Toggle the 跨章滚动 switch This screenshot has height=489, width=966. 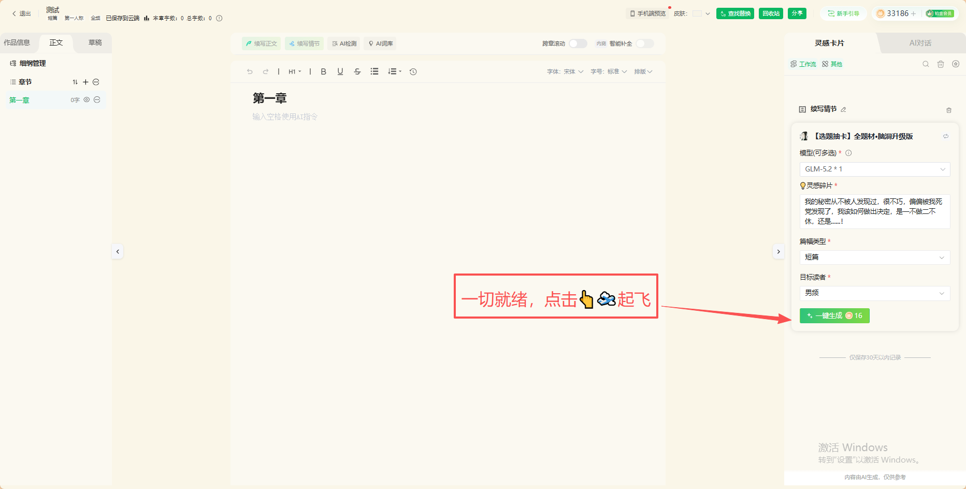click(x=578, y=44)
